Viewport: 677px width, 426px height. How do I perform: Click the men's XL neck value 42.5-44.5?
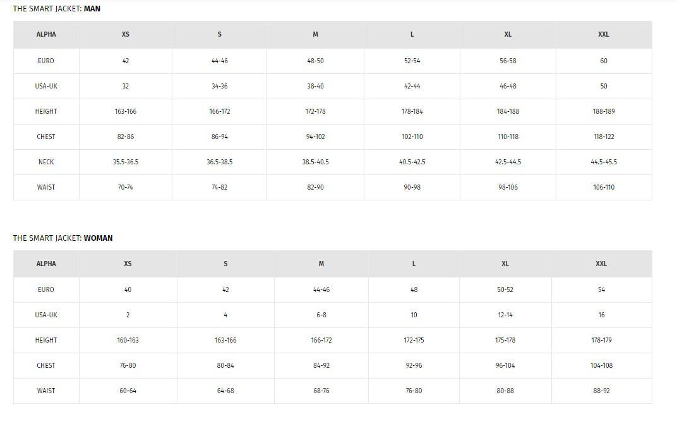pyautogui.click(x=508, y=162)
